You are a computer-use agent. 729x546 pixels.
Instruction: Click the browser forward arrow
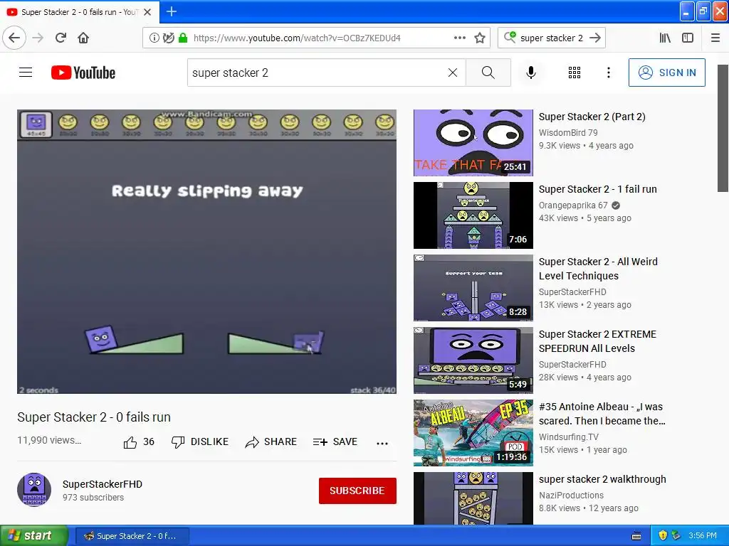(x=38, y=38)
